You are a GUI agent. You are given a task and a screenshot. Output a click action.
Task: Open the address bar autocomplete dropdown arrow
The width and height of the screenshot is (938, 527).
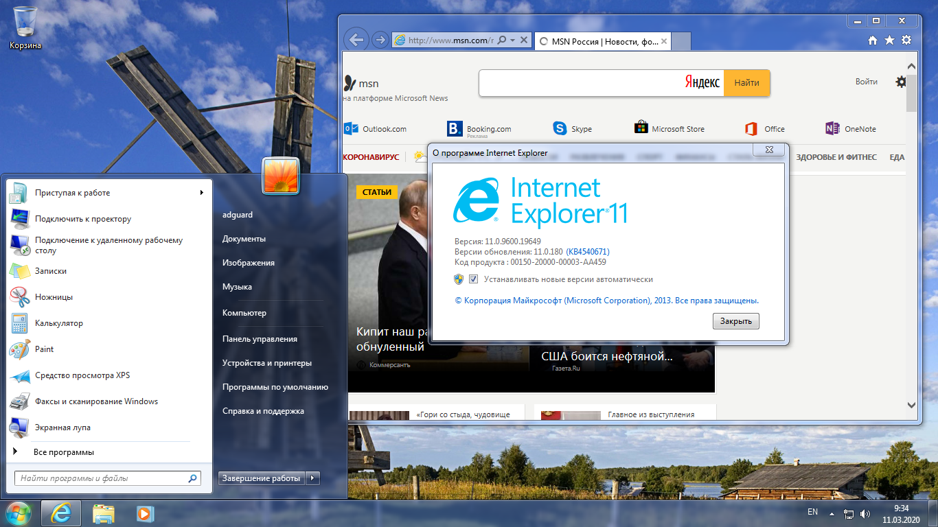click(512, 40)
